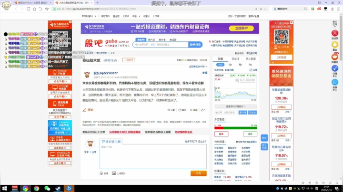Expand chart with 全屏 fullscreen icon
This screenshot has width=343, height=192.
point(251,70)
